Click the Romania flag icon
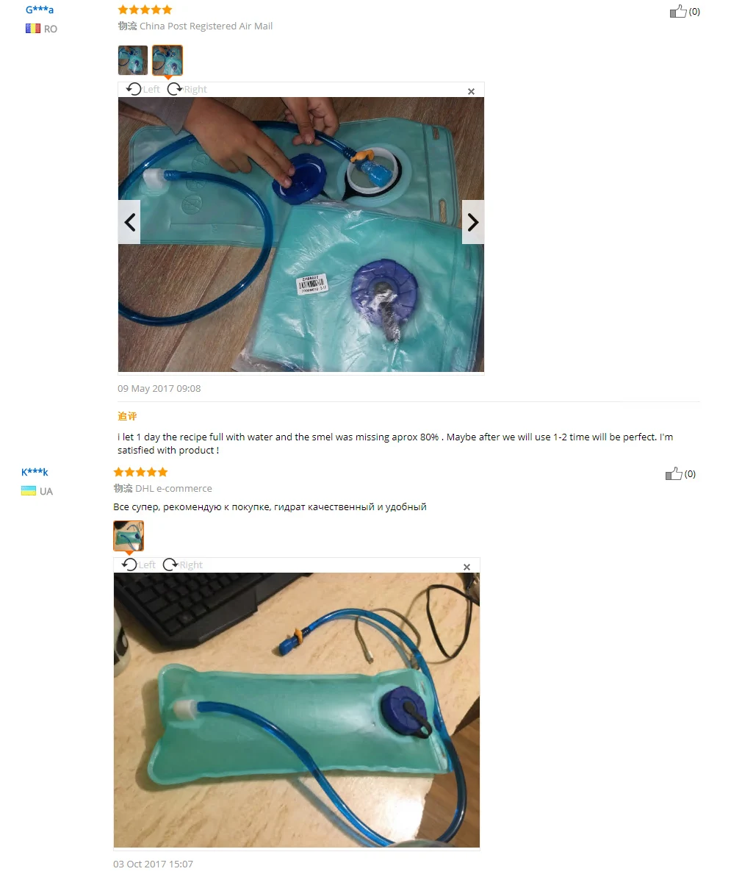 (33, 29)
